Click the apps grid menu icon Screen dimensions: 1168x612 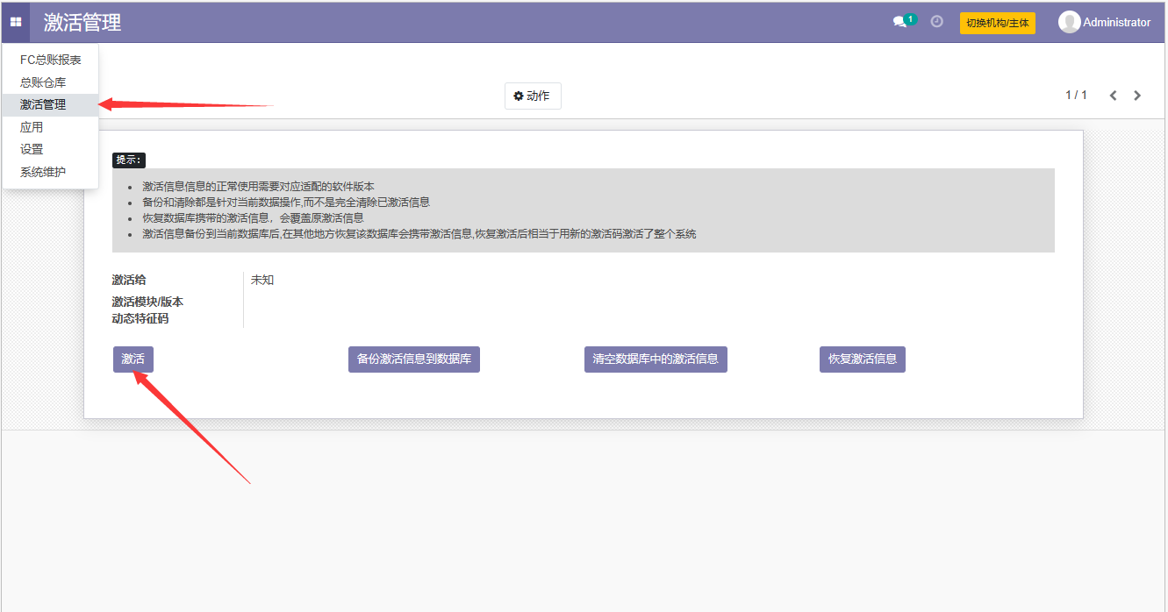(x=16, y=22)
